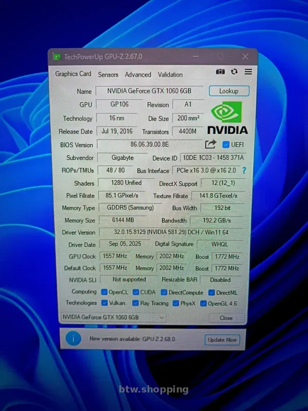Viewport: 308px width, 411px height.
Task: Open the GPU selection dropdown at bottom
Action: click(113, 317)
